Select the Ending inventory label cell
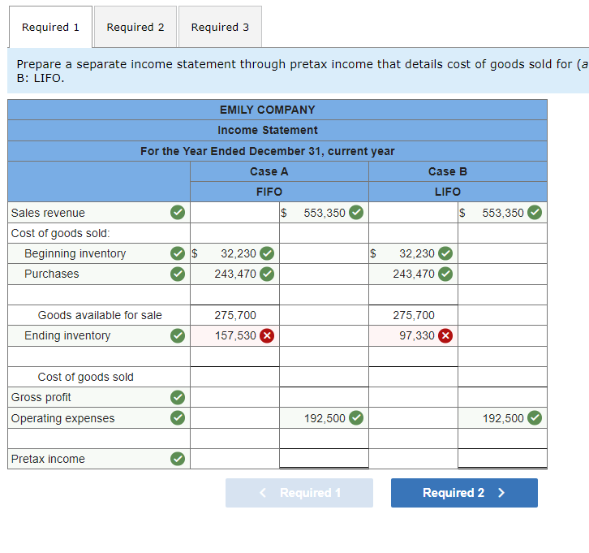589x553 pixels. tap(99, 335)
